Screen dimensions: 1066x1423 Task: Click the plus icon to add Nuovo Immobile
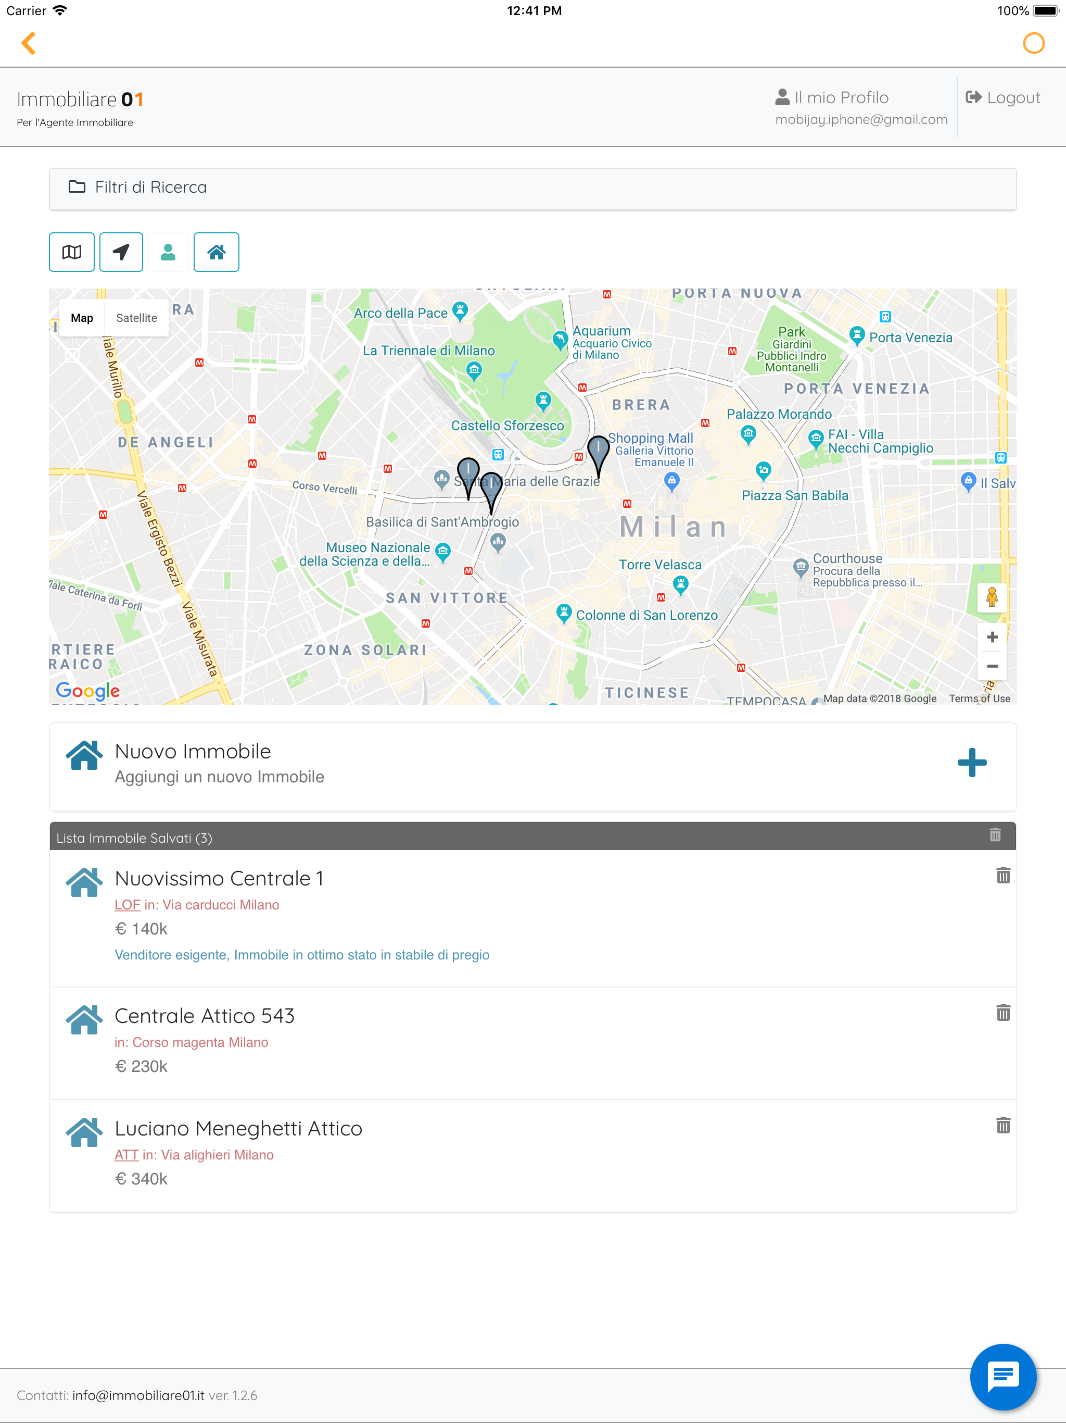coord(971,763)
